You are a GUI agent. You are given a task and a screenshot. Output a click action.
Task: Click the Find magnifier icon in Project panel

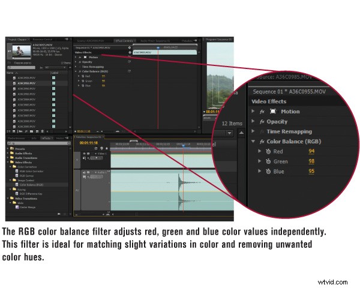(x=26, y=131)
